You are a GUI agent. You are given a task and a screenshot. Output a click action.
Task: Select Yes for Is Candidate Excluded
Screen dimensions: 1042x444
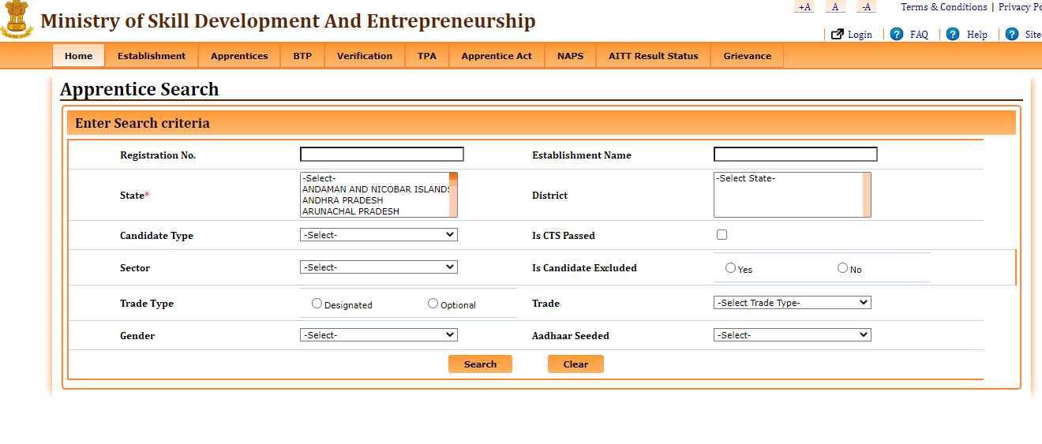[x=730, y=268]
